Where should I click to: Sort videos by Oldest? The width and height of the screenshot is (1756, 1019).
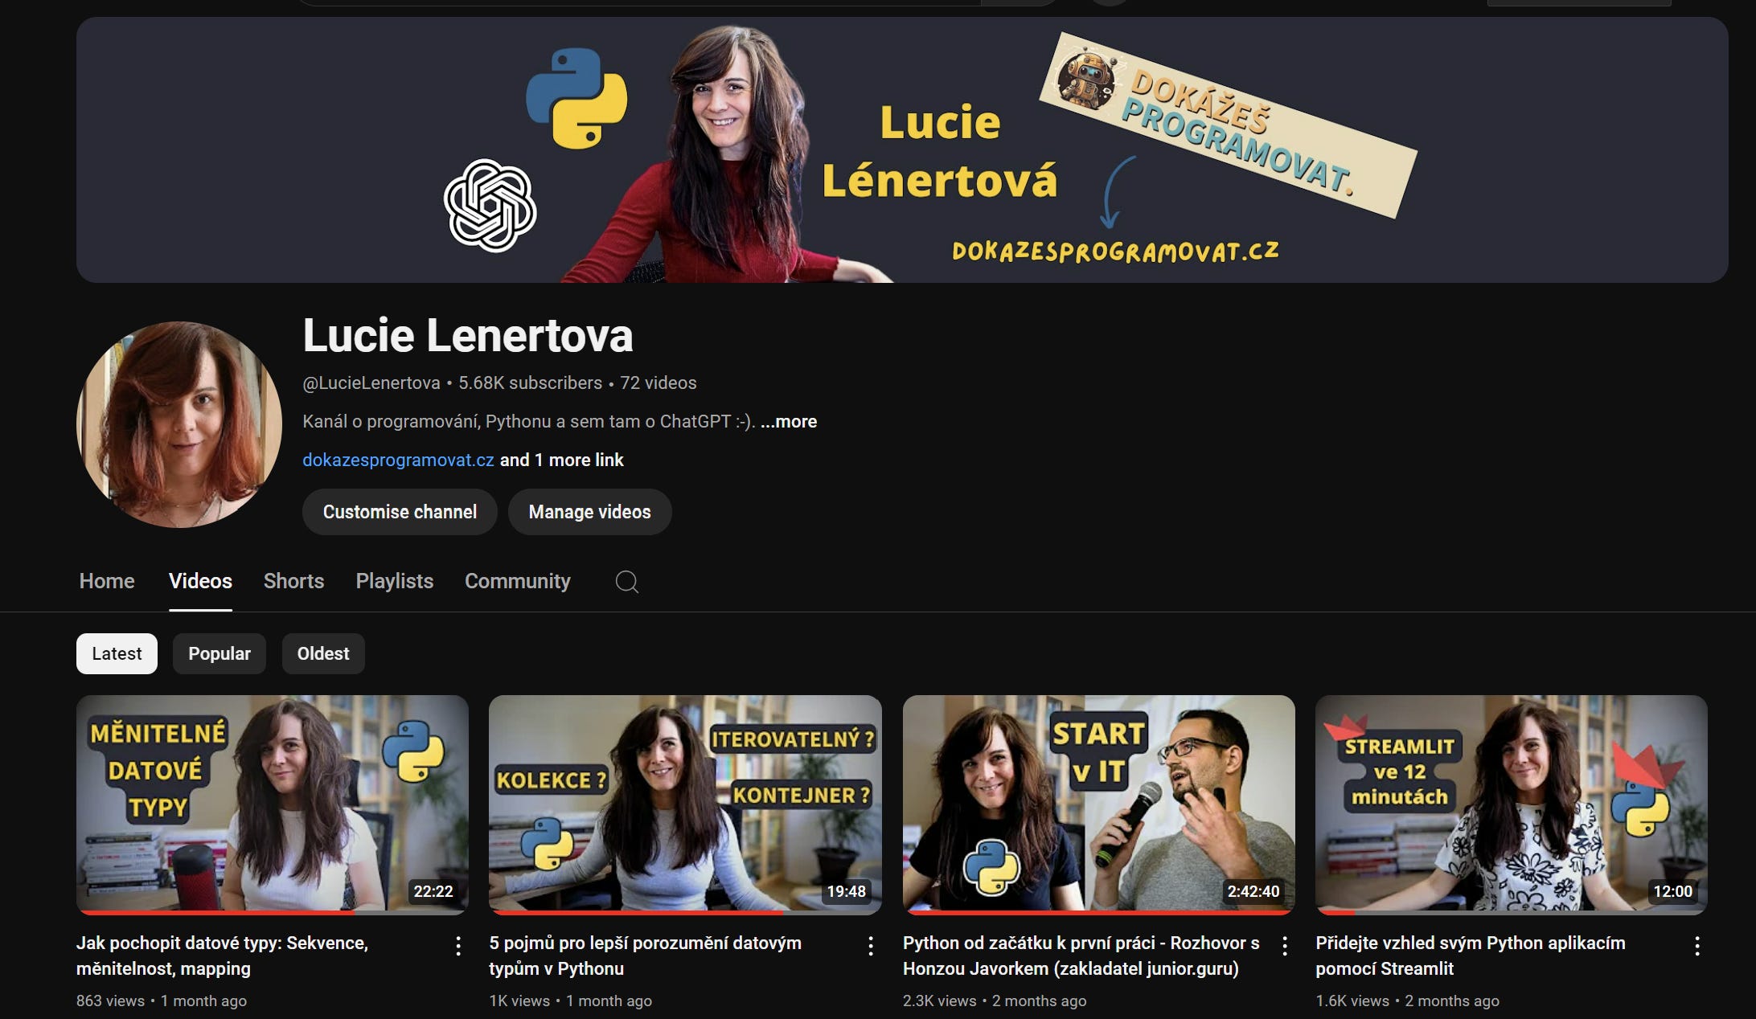(x=323, y=653)
